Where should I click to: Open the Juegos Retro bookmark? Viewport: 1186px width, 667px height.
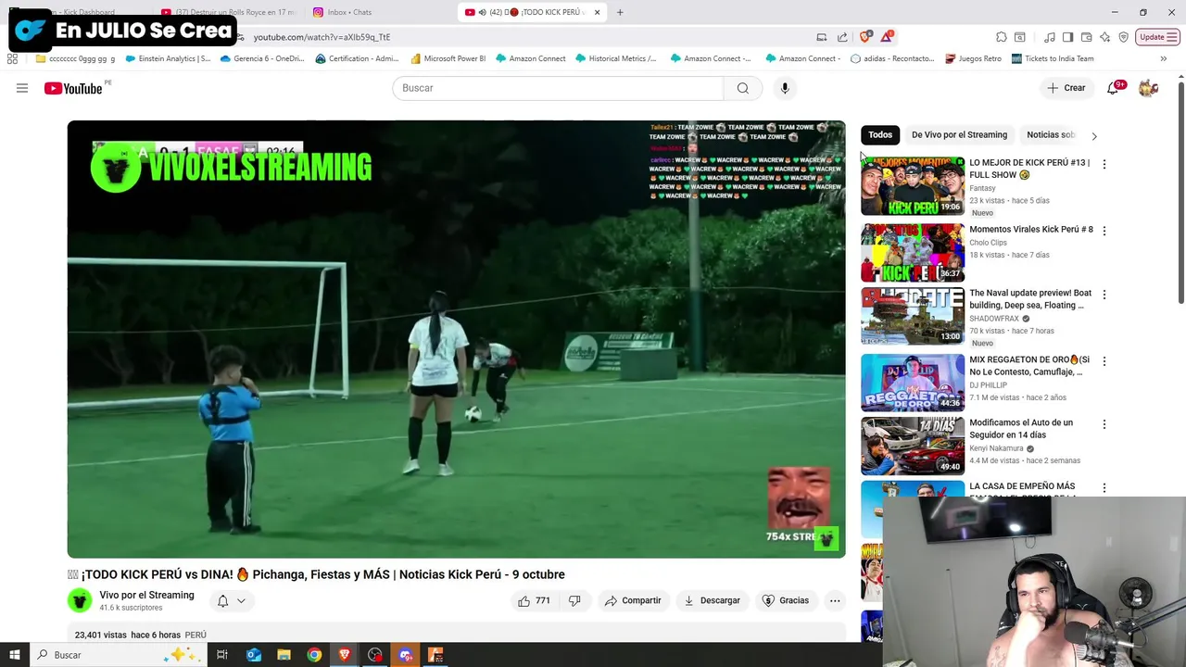point(973,58)
